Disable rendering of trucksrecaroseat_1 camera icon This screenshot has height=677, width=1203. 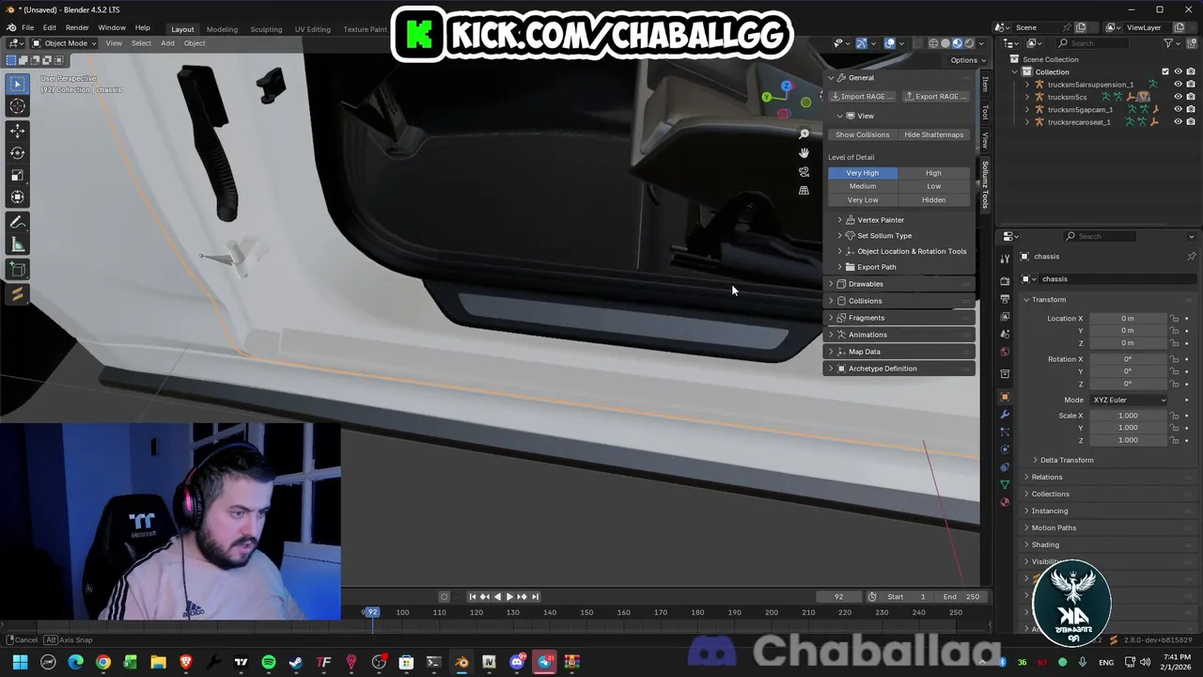tap(1191, 121)
